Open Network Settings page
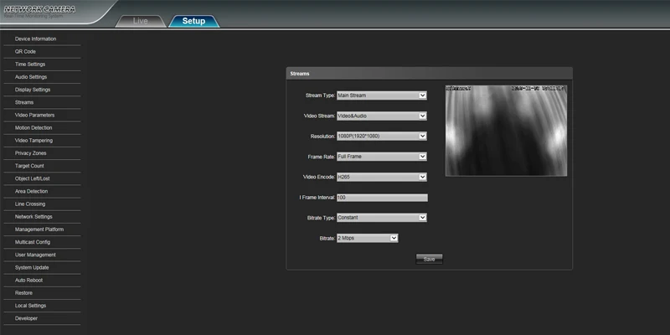 33,217
